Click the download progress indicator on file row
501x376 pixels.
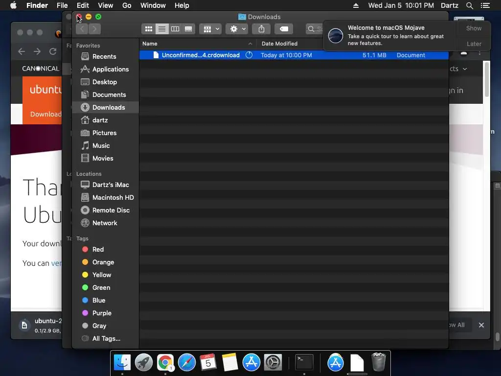click(249, 55)
